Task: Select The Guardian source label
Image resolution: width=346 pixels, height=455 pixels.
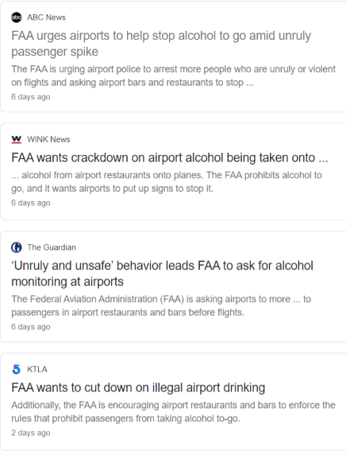Action: [52, 247]
